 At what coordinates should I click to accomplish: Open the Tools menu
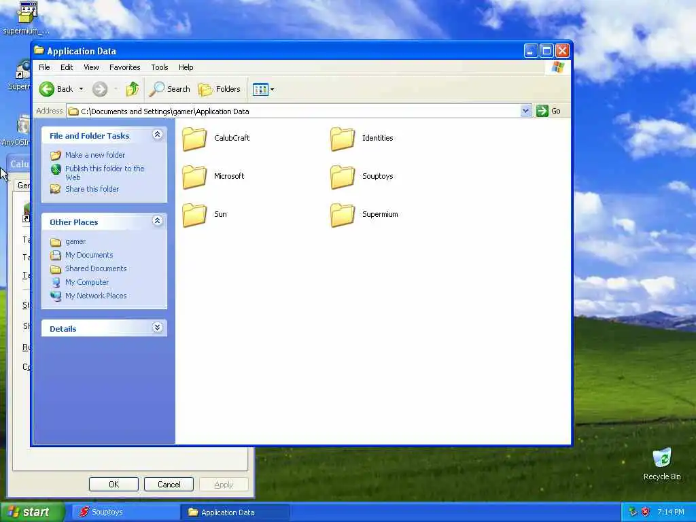pyautogui.click(x=159, y=67)
